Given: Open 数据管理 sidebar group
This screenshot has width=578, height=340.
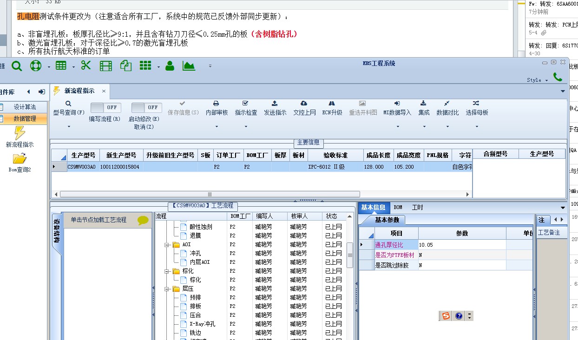Looking at the screenshot, I should tap(24, 118).
